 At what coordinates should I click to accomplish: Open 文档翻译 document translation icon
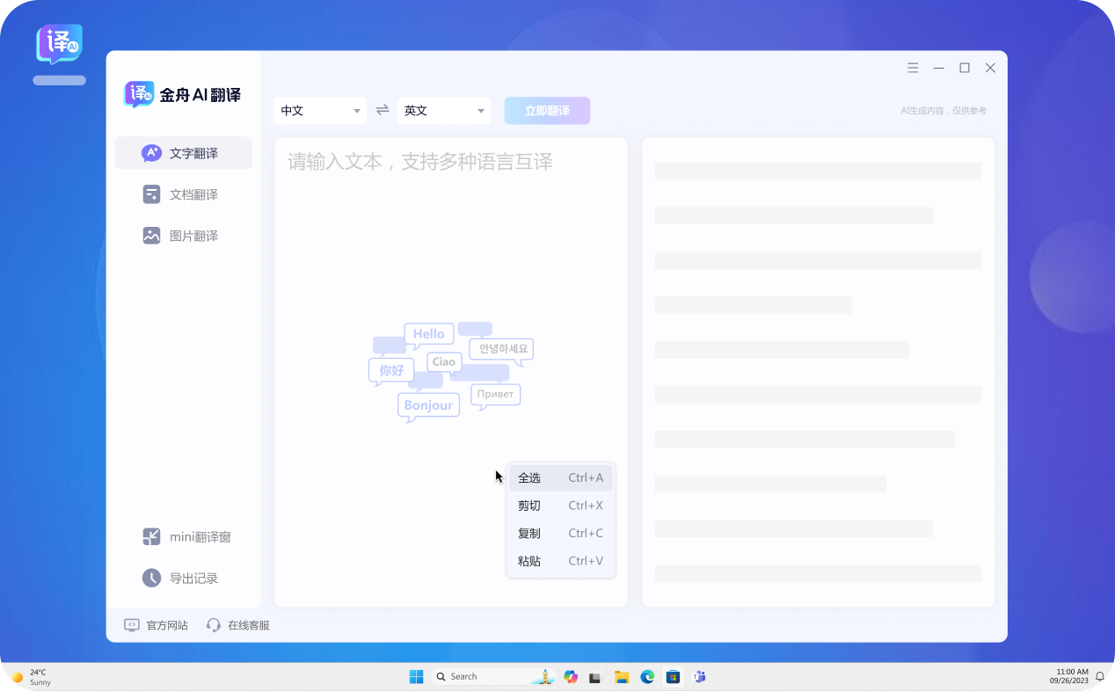151,194
